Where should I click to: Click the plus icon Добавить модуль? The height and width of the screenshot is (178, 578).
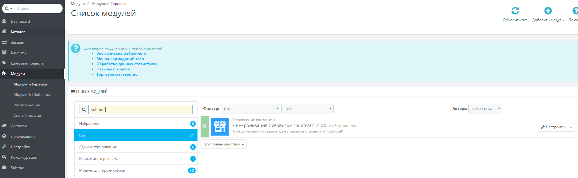pyautogui.click(x=548, y=11)
